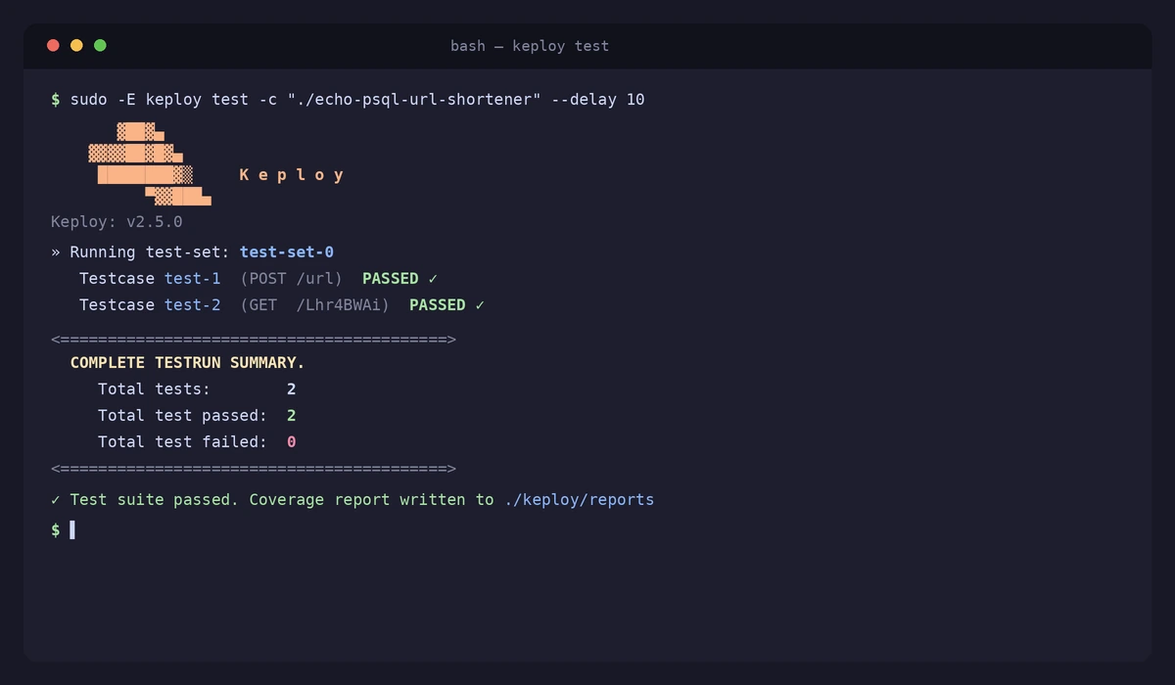Click the yellow minimize window dot
This screenshot has width=1175, height=685.
tap(76, 45)
